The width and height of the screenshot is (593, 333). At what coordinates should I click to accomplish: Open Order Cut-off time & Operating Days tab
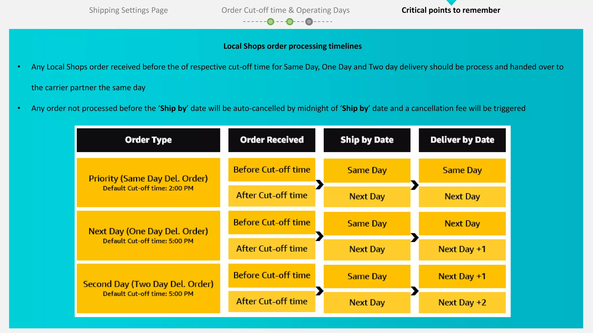(285, 10)
